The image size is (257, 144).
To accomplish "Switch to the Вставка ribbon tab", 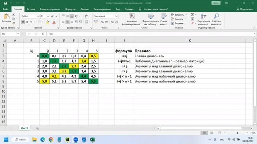I will pos(31,9).
